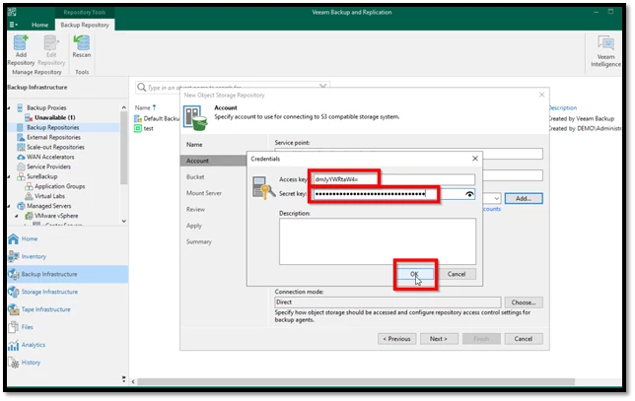This screenshot has height=401, width=635.
Task: Click the Choose... connection mode button
Action: [x=524, y=302]
